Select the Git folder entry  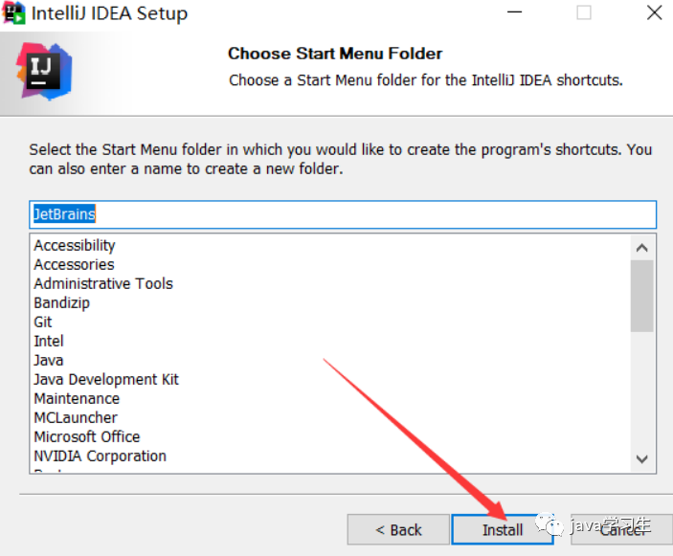tap(43, 322)
